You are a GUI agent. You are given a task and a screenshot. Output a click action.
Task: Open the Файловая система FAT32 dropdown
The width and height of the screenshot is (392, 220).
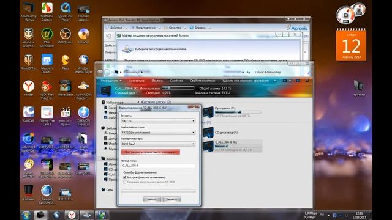(158, 133)
